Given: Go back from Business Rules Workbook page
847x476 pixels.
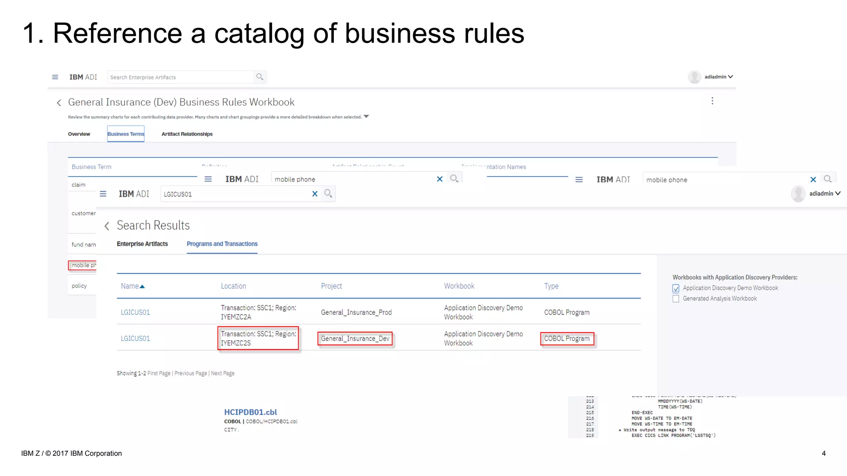Looking at the screenshot, I should (59, 103).
